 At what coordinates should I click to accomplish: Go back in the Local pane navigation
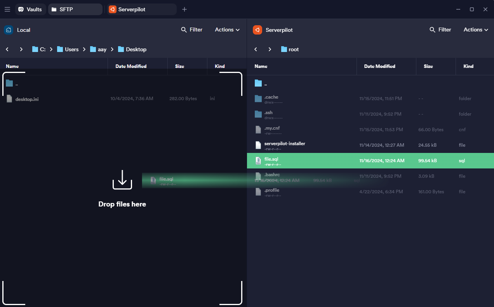coord(7,49)
